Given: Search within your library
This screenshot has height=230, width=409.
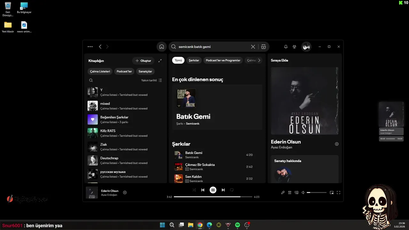Looking at the screenshot, I should coord(91,80).
